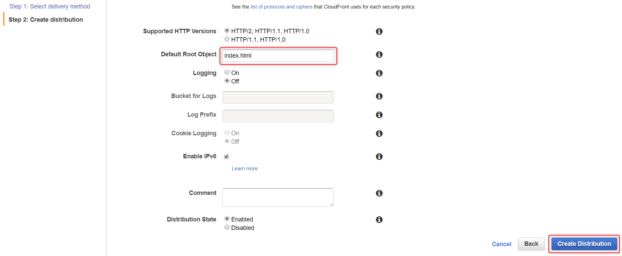Select Step 2: Create distribution
This screenshot has height=256, width=622.
46,20
